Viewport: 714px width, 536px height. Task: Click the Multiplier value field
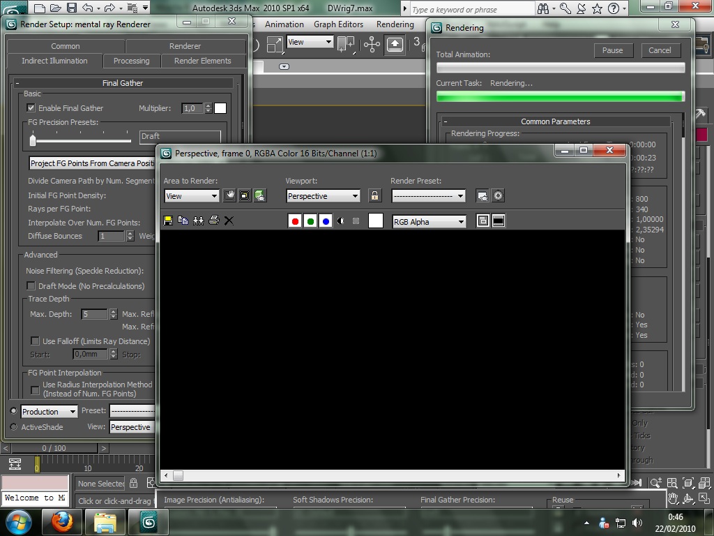(x=192, y=108)
